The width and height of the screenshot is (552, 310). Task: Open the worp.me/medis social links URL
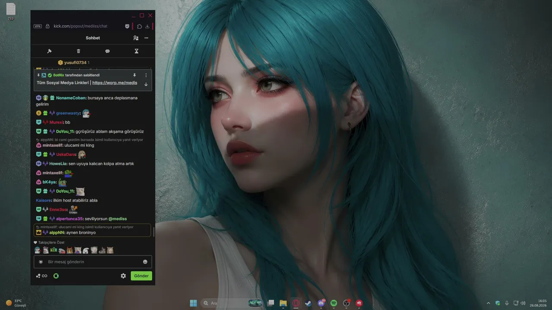pyautogui.click(x=115, y=83)
